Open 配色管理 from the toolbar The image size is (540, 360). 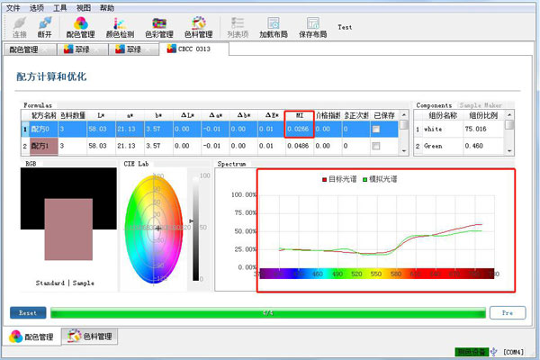(79, 25)
